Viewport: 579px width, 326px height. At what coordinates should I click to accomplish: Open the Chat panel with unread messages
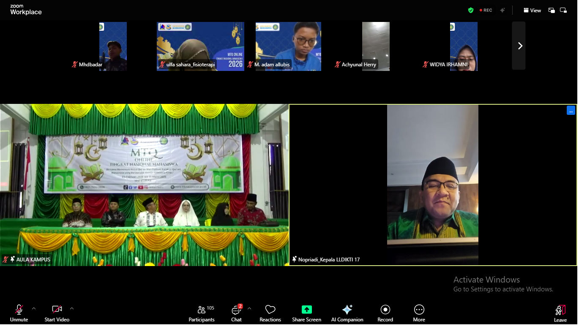point(236,313)
